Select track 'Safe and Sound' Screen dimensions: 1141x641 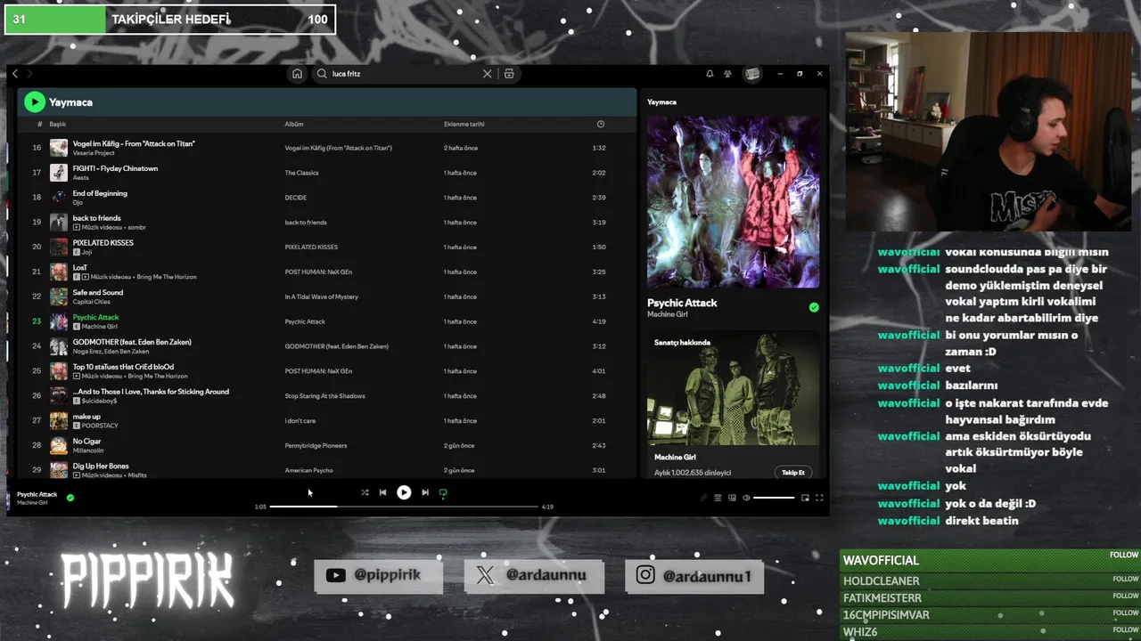pyautogui.click(x=98, y=293)
